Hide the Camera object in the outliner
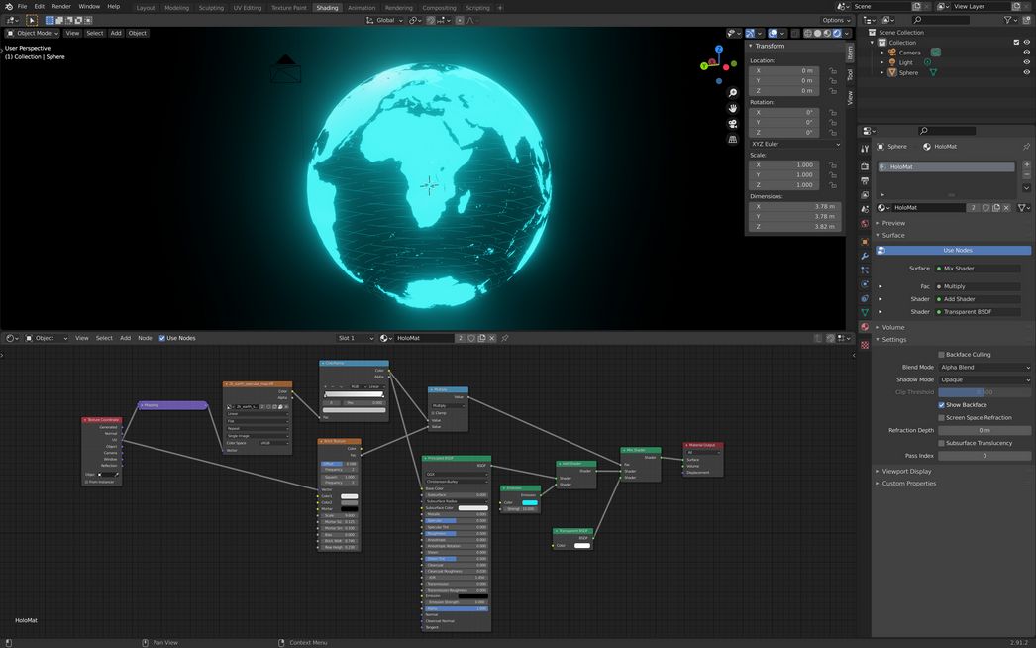The width and height of the screenshot is (1036, 648). pos(1026,53)
